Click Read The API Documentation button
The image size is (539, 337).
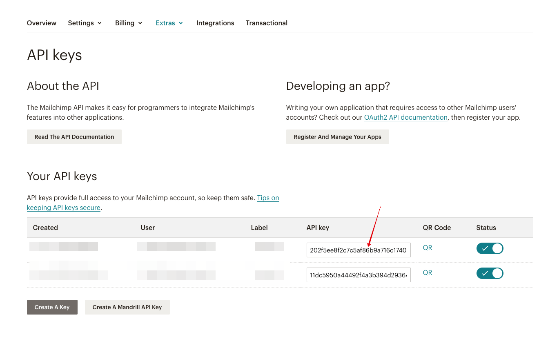click(x=74, y=137)
